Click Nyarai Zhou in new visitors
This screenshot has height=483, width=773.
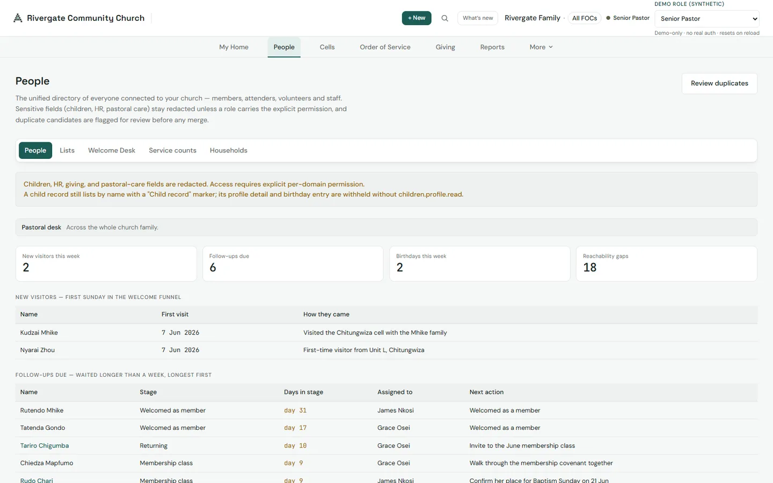[38, 350]
